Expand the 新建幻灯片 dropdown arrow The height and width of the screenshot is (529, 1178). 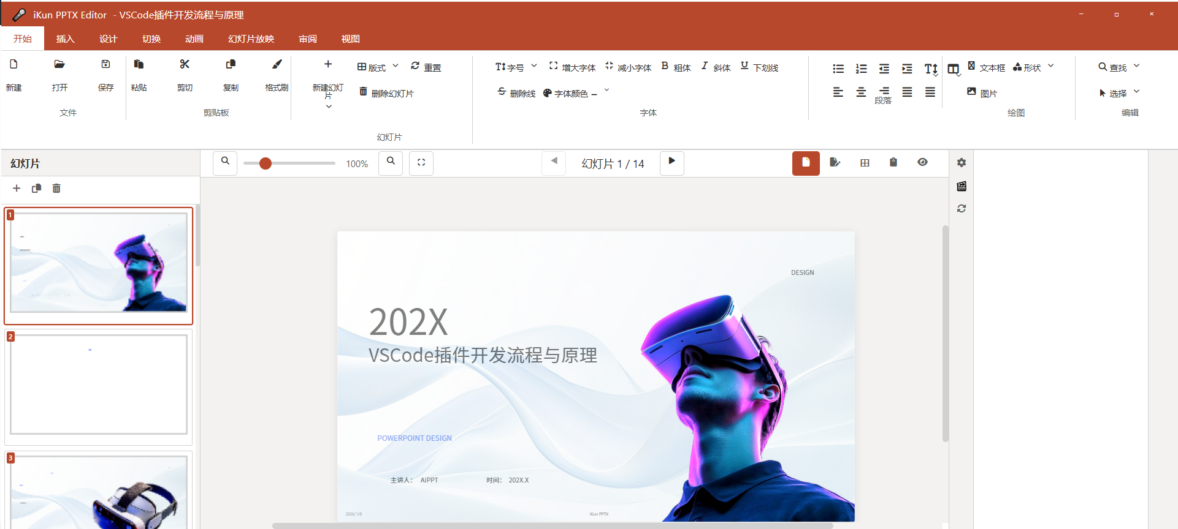coord(329,107)
